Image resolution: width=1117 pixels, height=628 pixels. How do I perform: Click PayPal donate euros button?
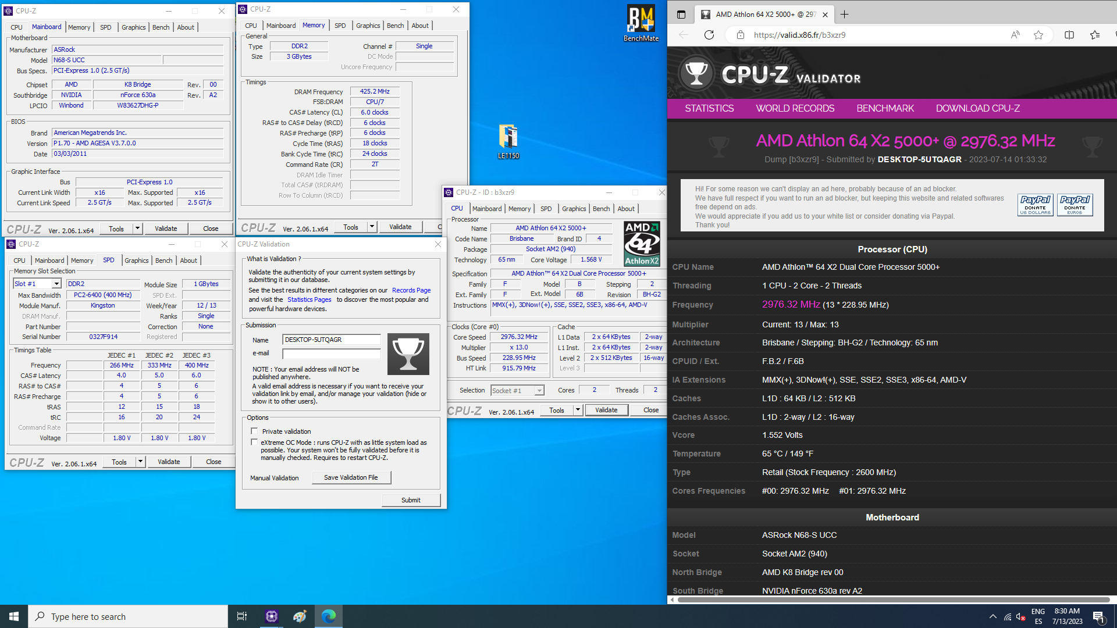pyautogui.click(x=1075, y=205)
